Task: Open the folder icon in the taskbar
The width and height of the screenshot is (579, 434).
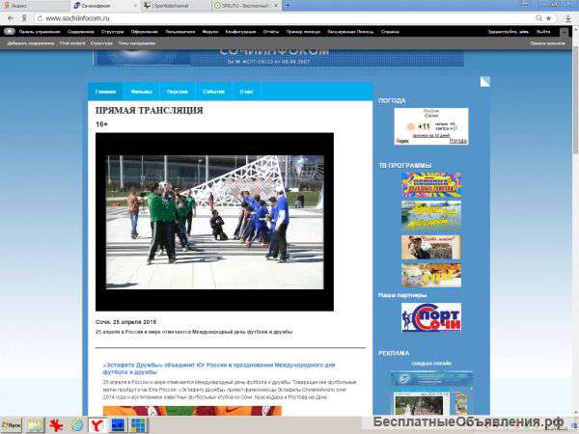Action: coord(36,425)
